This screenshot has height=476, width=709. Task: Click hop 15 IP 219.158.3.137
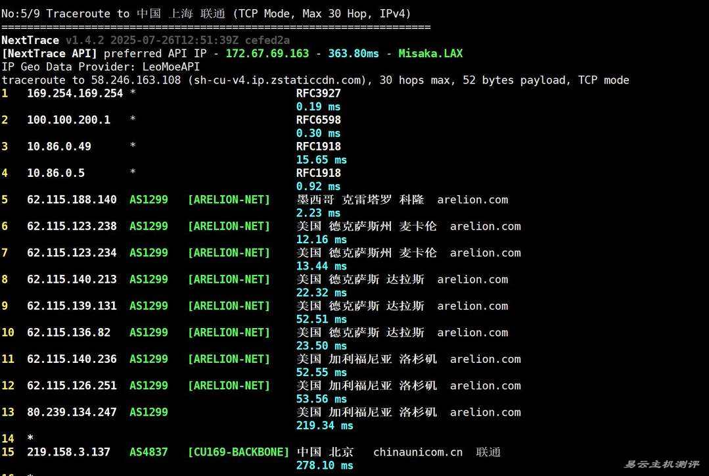(68, 452)
